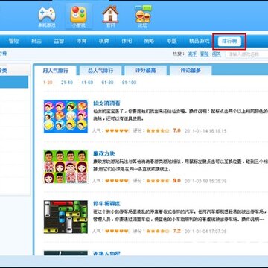Open the 单机游戏 gamepad icon
The height and width of the screenshot is (268, 268).
pyautogui.click(x=47, y=17)
